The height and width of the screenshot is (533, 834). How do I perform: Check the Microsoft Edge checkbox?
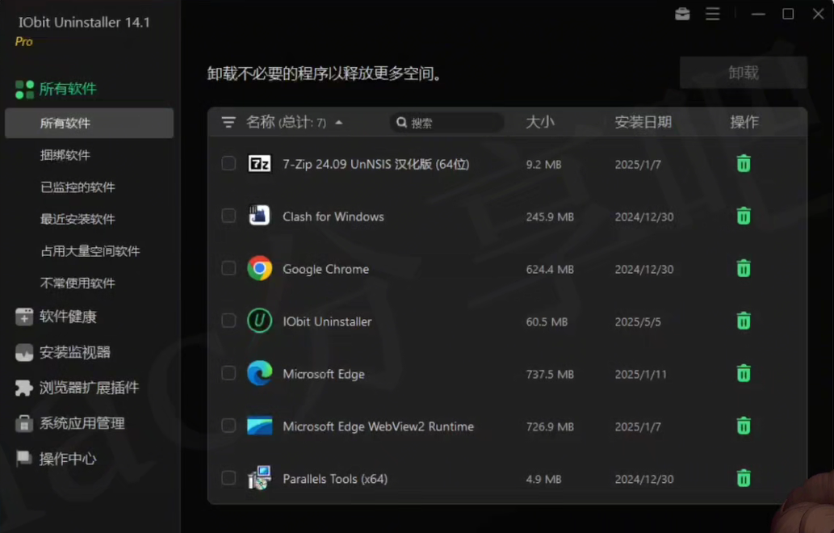pos(228,373)
